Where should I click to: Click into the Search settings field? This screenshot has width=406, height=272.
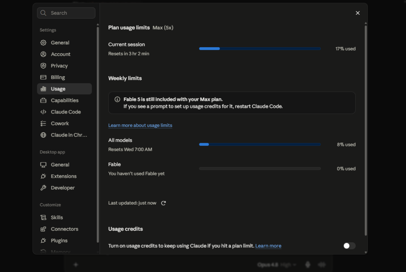66,13
